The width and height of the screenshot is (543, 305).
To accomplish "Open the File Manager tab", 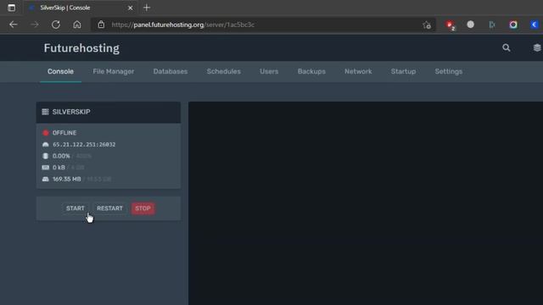I will [113, 71].
